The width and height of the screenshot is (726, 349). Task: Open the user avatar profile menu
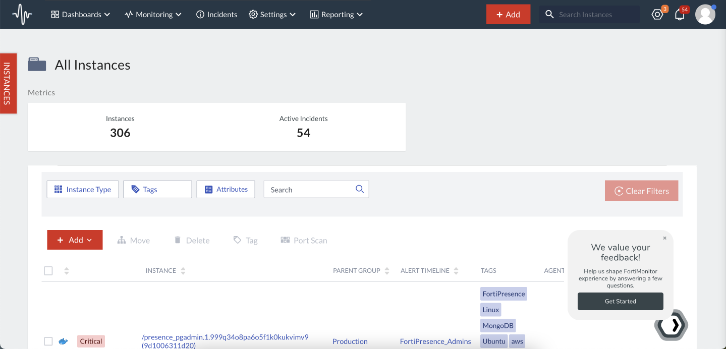click(705, 15)
